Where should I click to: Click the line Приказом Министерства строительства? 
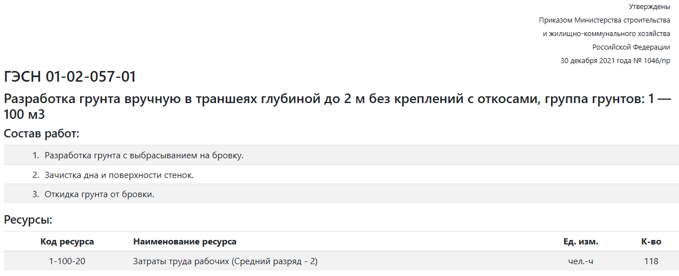[x=605, y=20]
